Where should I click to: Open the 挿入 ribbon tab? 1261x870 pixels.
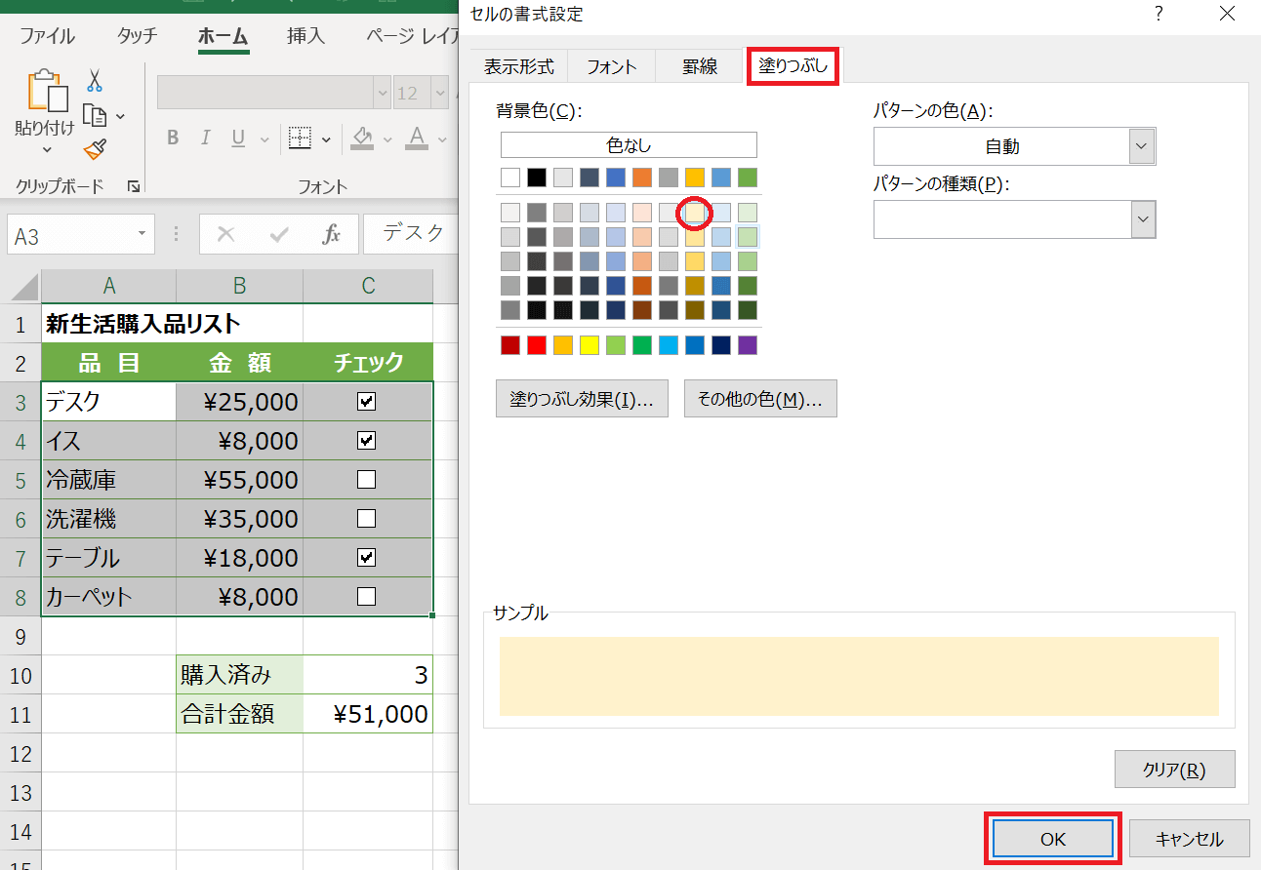[305, 36]
